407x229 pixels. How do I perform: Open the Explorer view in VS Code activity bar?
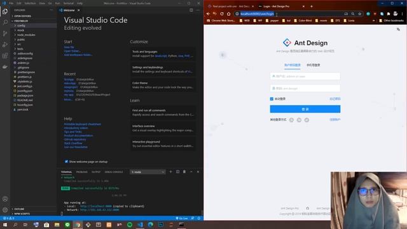pyautogui.click(x=5, y=11)
